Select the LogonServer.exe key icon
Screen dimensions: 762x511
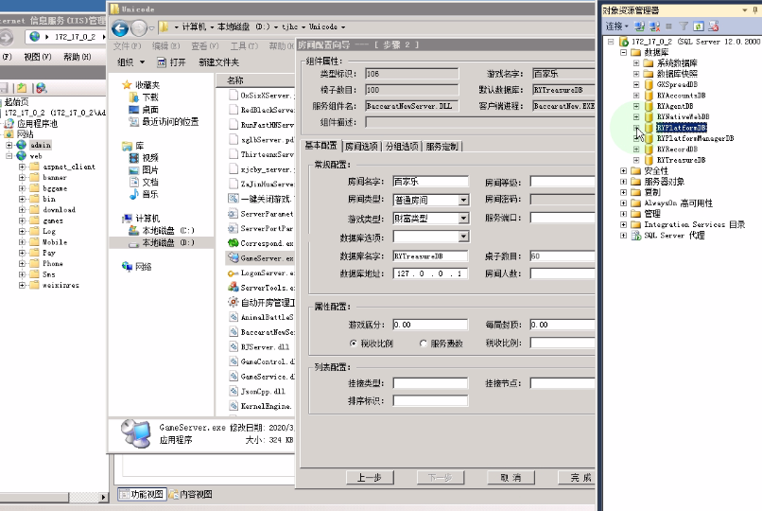(x=233, y=273)
